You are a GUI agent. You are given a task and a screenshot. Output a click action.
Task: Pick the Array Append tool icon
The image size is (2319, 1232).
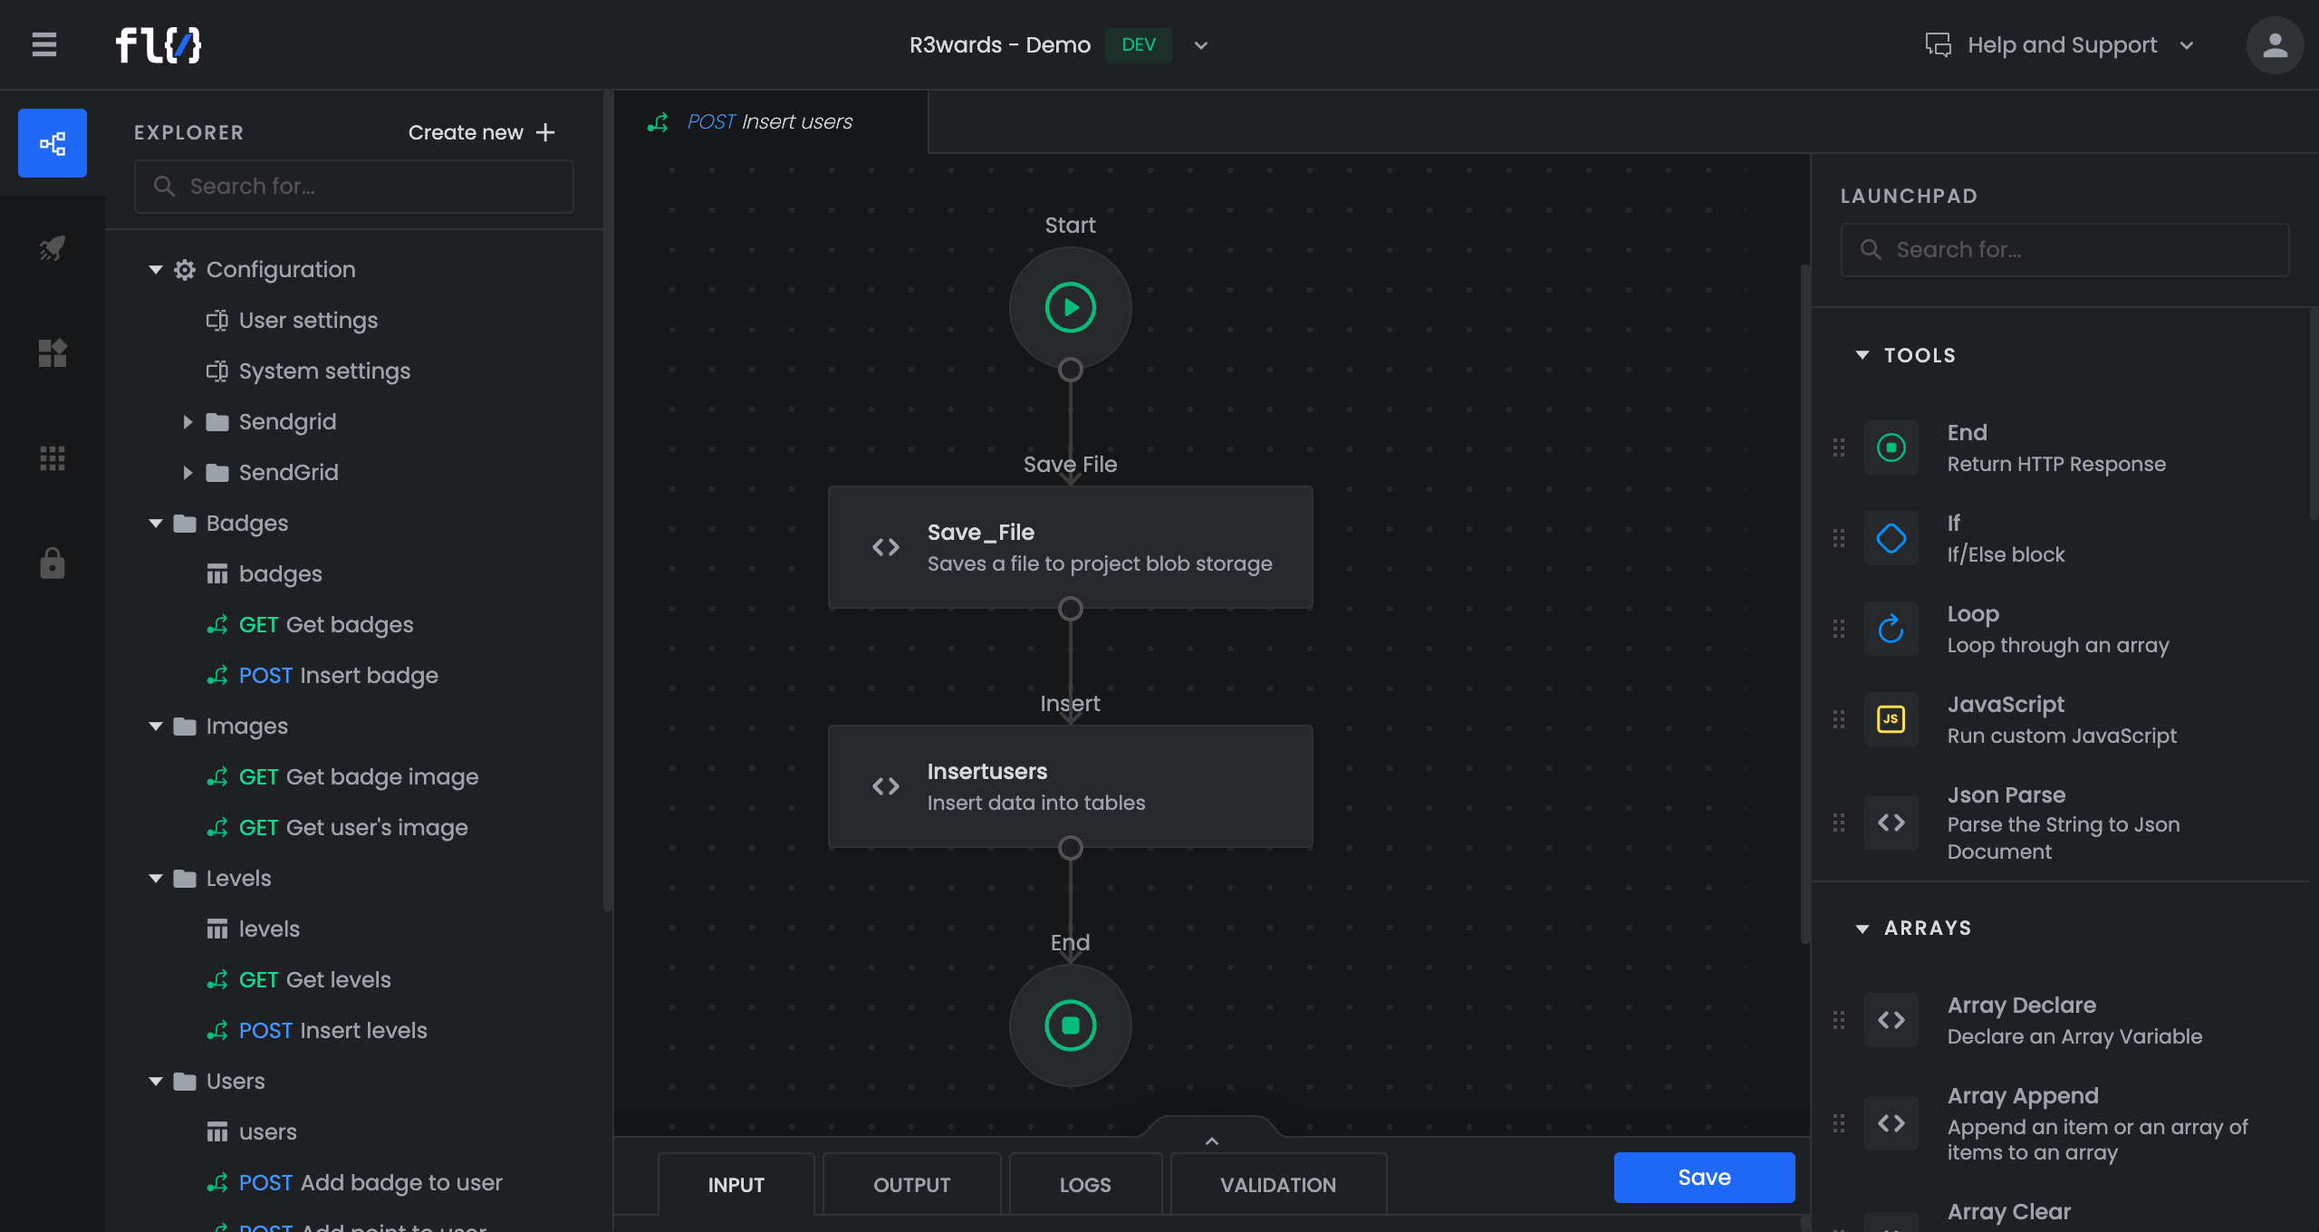click(1891, 1123)
